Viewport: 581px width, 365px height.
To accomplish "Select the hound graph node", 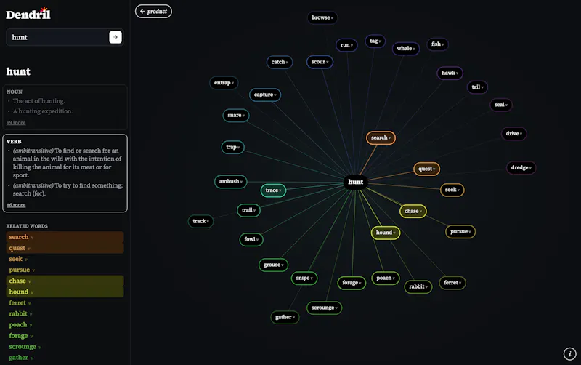I will [386, 233].
